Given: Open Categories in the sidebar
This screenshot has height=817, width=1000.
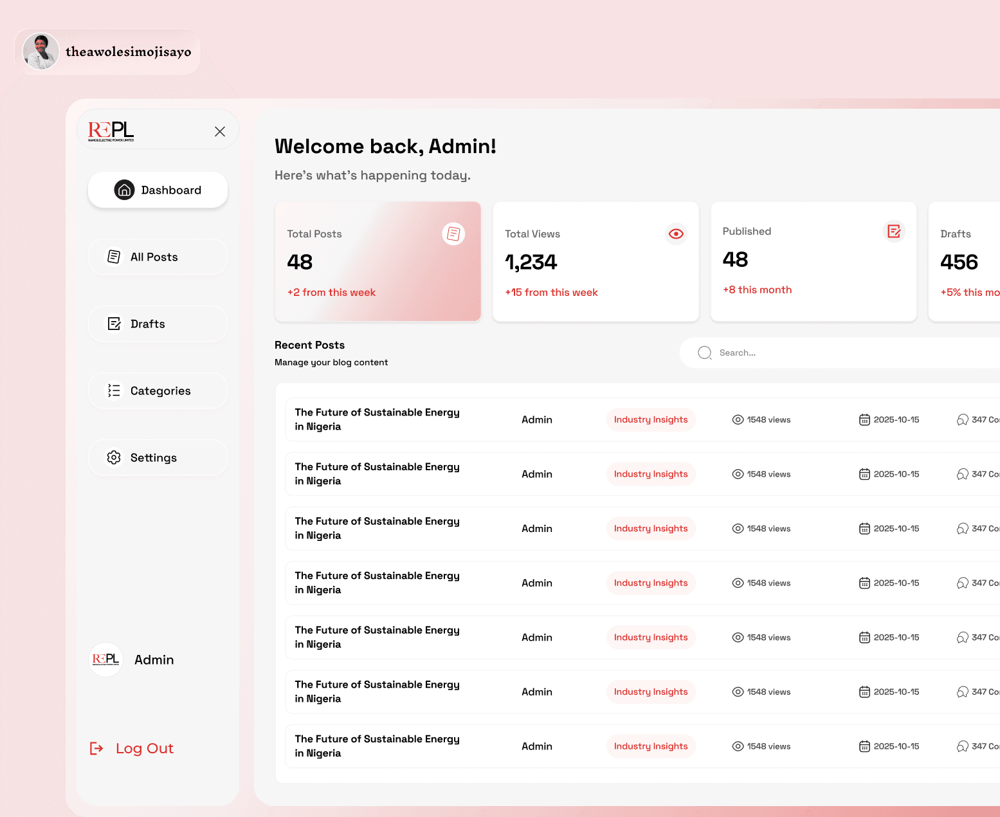Looking at the screenshot, I should [158, 390].
